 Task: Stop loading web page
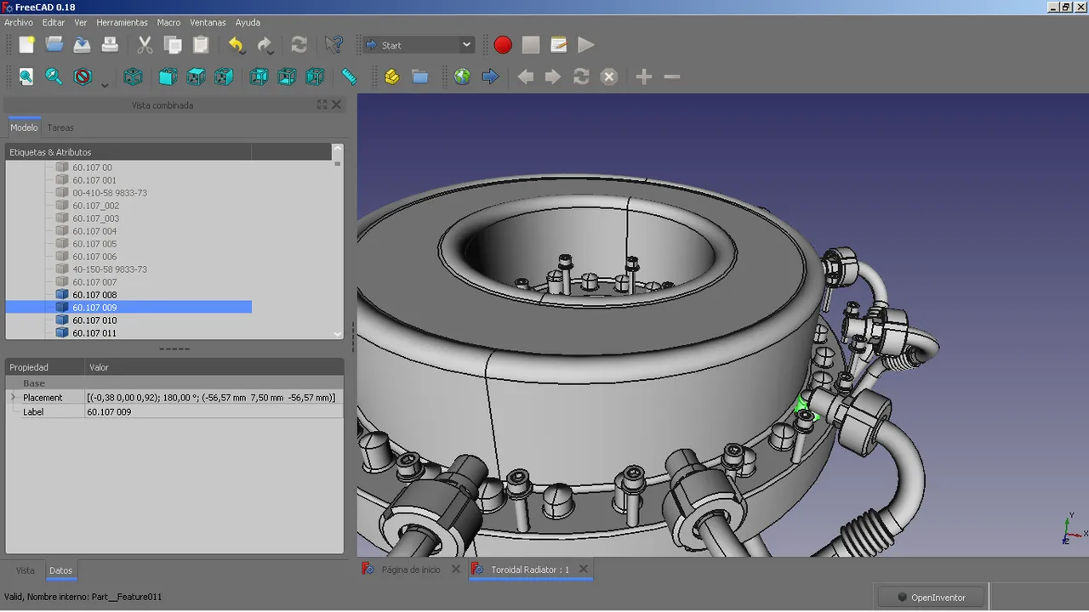click(609, 76)
